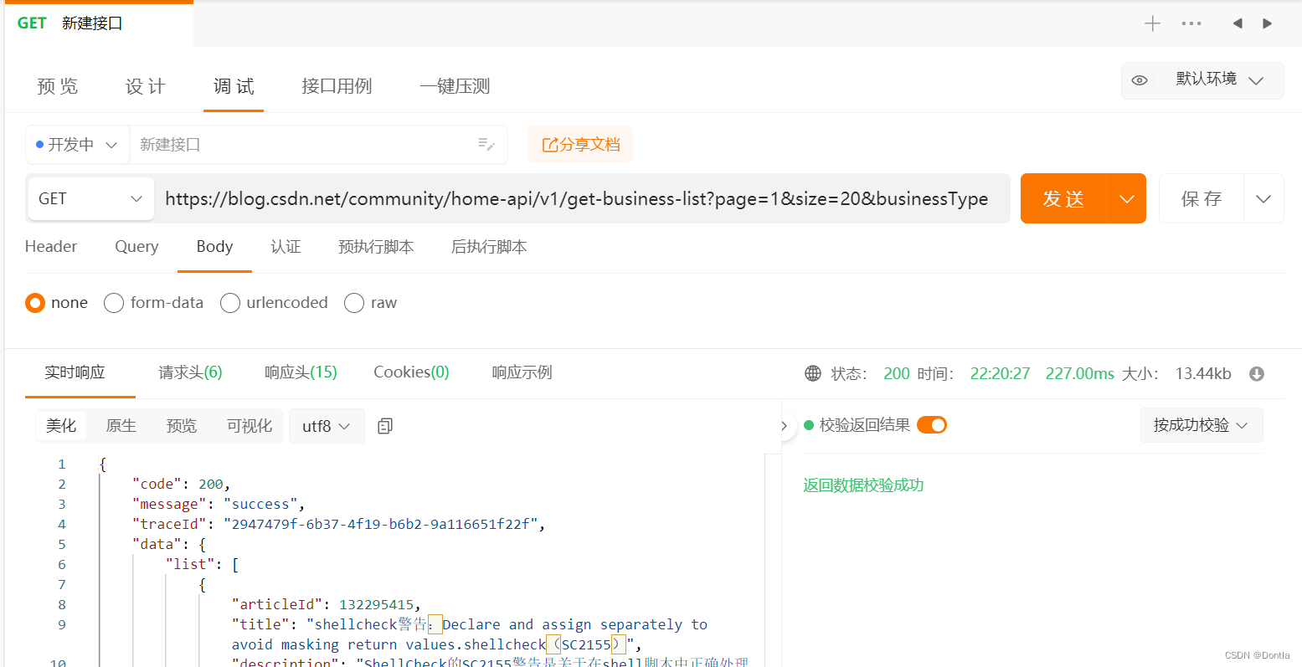Select the raw radio button
This screenshot has width=1302, height=667.
(354, 303)
